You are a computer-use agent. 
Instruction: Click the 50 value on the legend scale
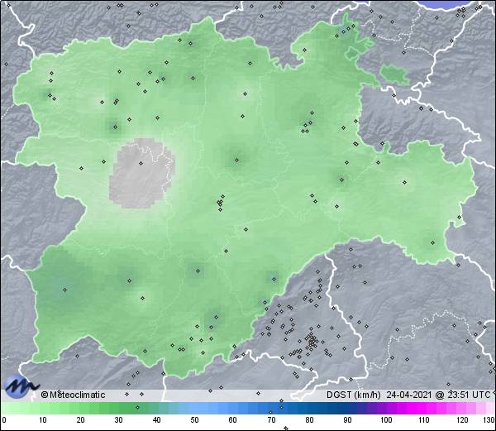pyautogui.click(x=194, y=420)
